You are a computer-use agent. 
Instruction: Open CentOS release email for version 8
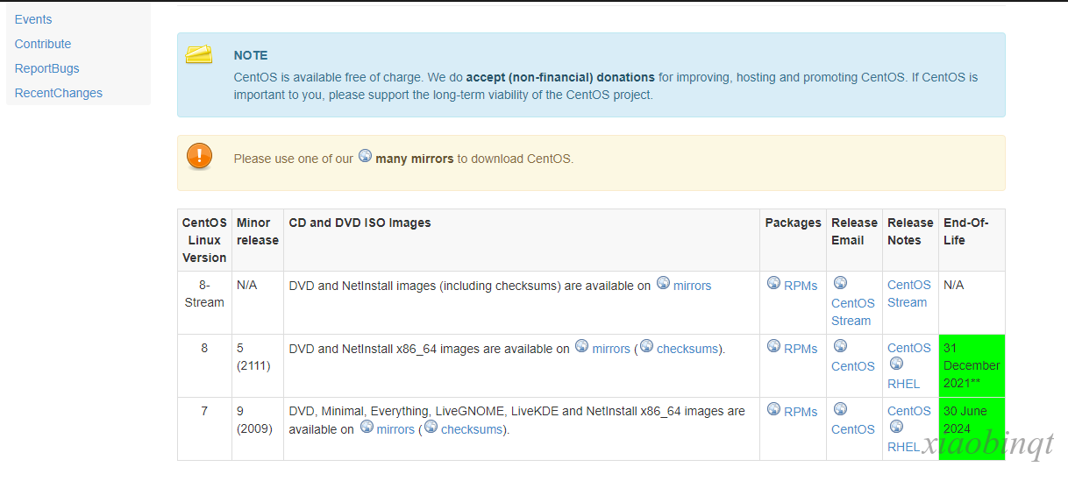(x=853, y=366)
